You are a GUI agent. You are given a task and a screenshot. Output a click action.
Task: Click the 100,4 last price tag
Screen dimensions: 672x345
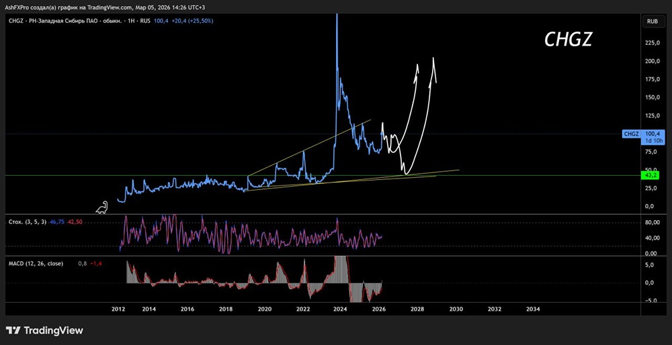[653, 134]
